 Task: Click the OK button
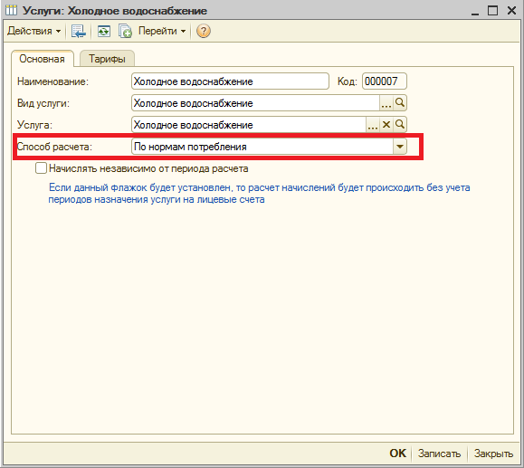coord(397,454)
